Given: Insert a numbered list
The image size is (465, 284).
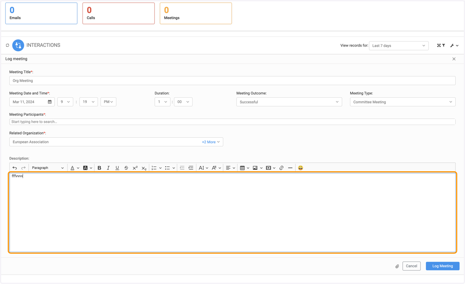Looking at the screenshot, I should click(154, 168).
